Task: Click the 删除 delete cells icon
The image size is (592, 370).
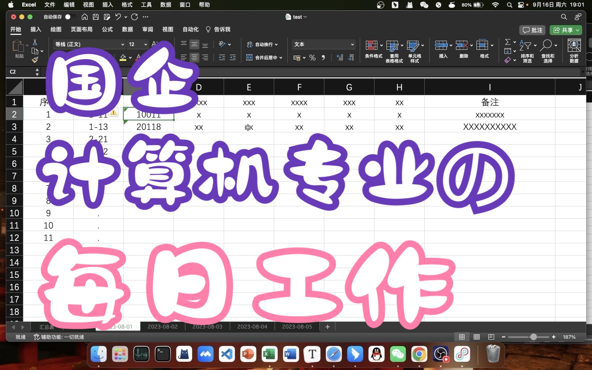Action: 462,45
